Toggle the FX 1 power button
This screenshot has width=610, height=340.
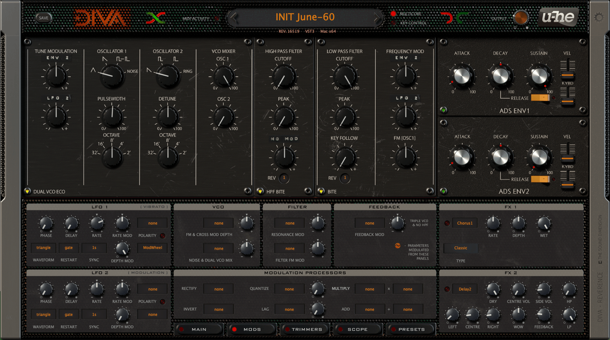[447, 223]
